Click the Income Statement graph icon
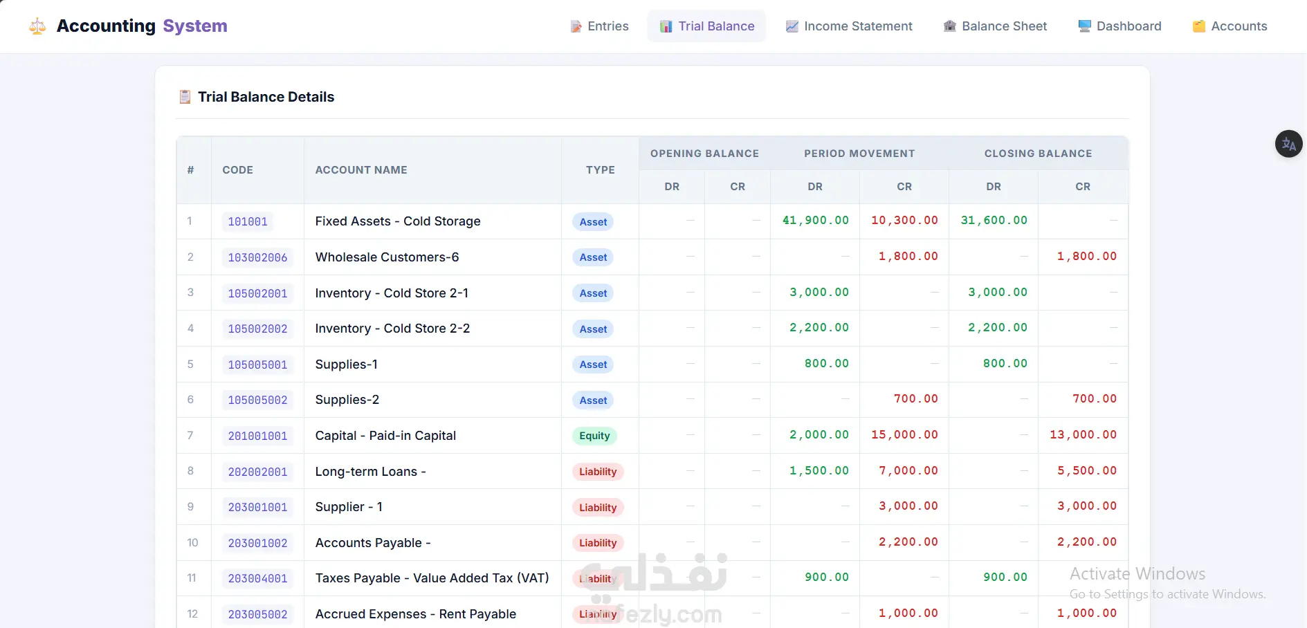Viewport: 1307px width, 628px height. coord(792,26)
